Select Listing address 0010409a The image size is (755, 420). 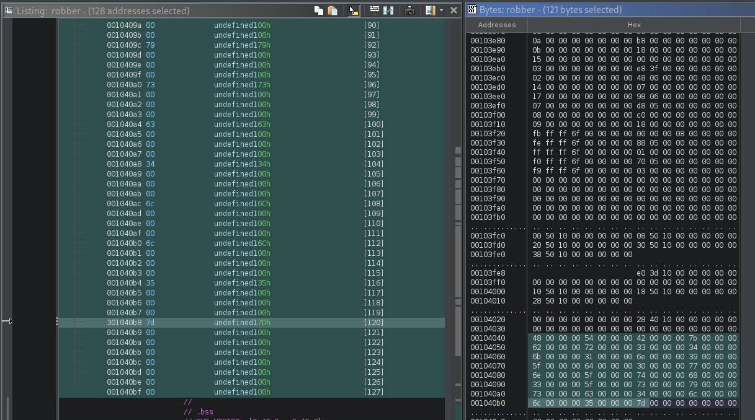point(124,25)
